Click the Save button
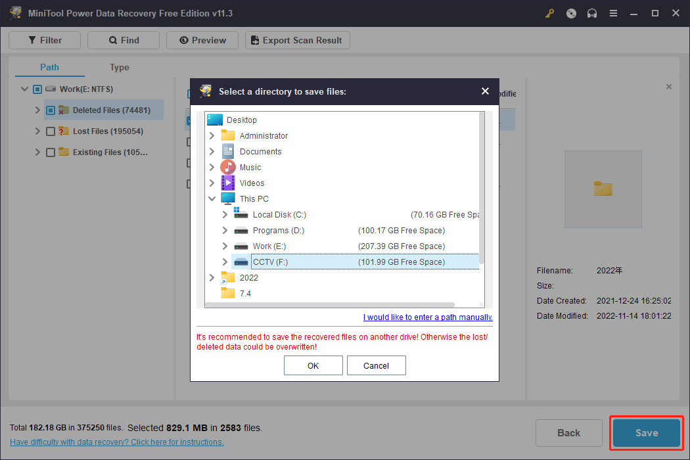The height and width of the screenshot is (460, 690). click(x=647, y=433)
